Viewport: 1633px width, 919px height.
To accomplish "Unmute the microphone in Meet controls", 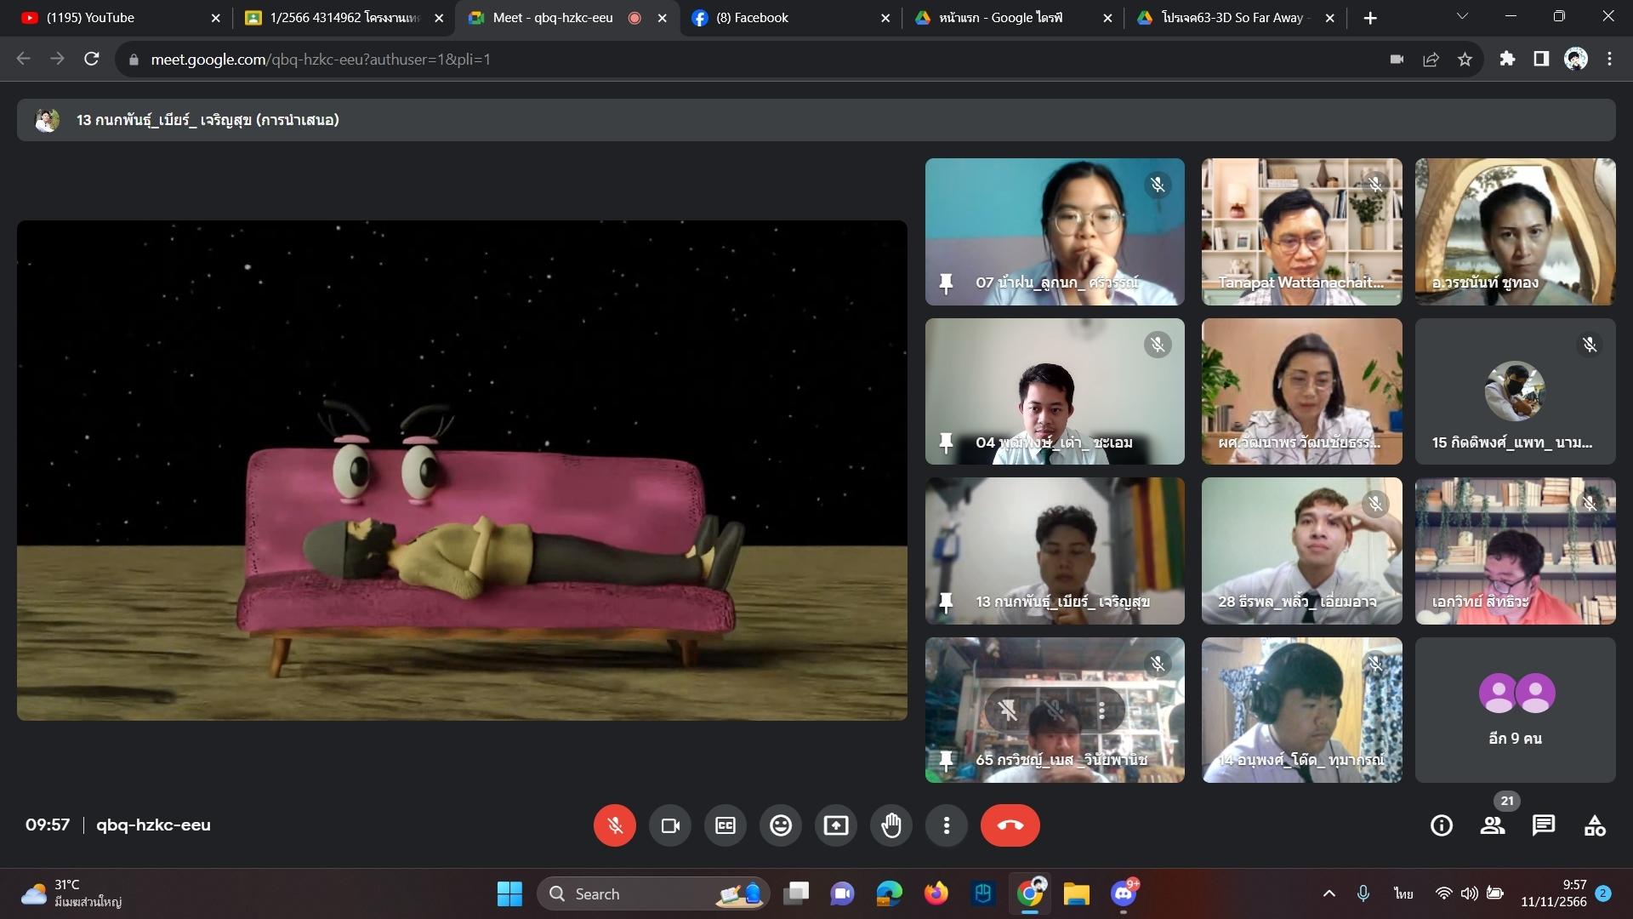I will click(x=615, y=825).
